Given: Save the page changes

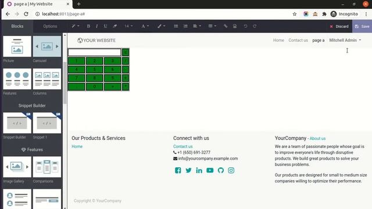Looking at the screenshot, I should tap(362, 26).
